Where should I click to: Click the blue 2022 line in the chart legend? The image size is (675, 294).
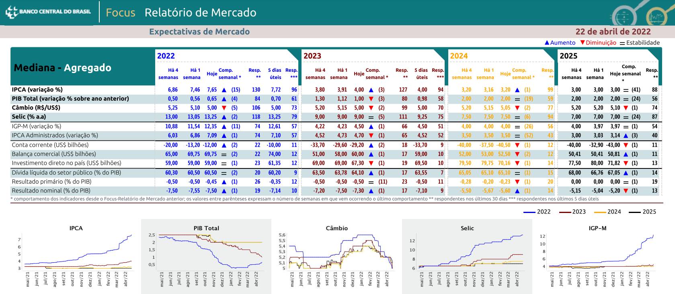tap(529, 212)
